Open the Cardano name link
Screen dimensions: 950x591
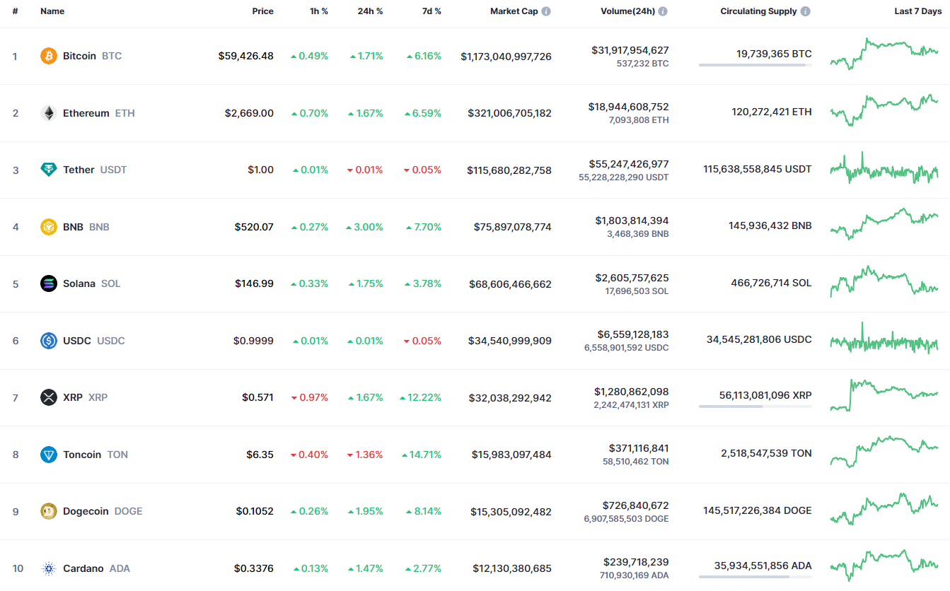(83, 568)
